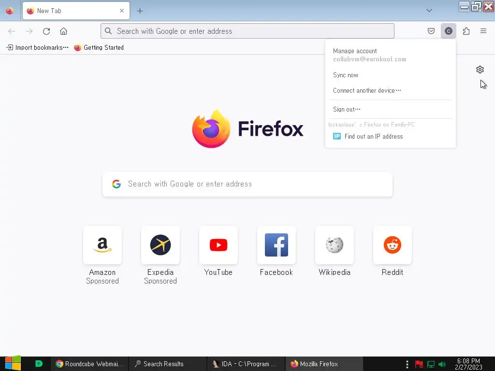The height and width of the screenshot is (371, 495).
Task: Open the Getting Started bookmark
Action: click(99, 47)
